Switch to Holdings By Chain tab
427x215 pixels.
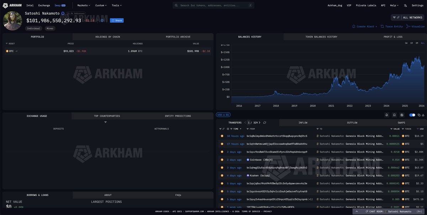(107, 37)
